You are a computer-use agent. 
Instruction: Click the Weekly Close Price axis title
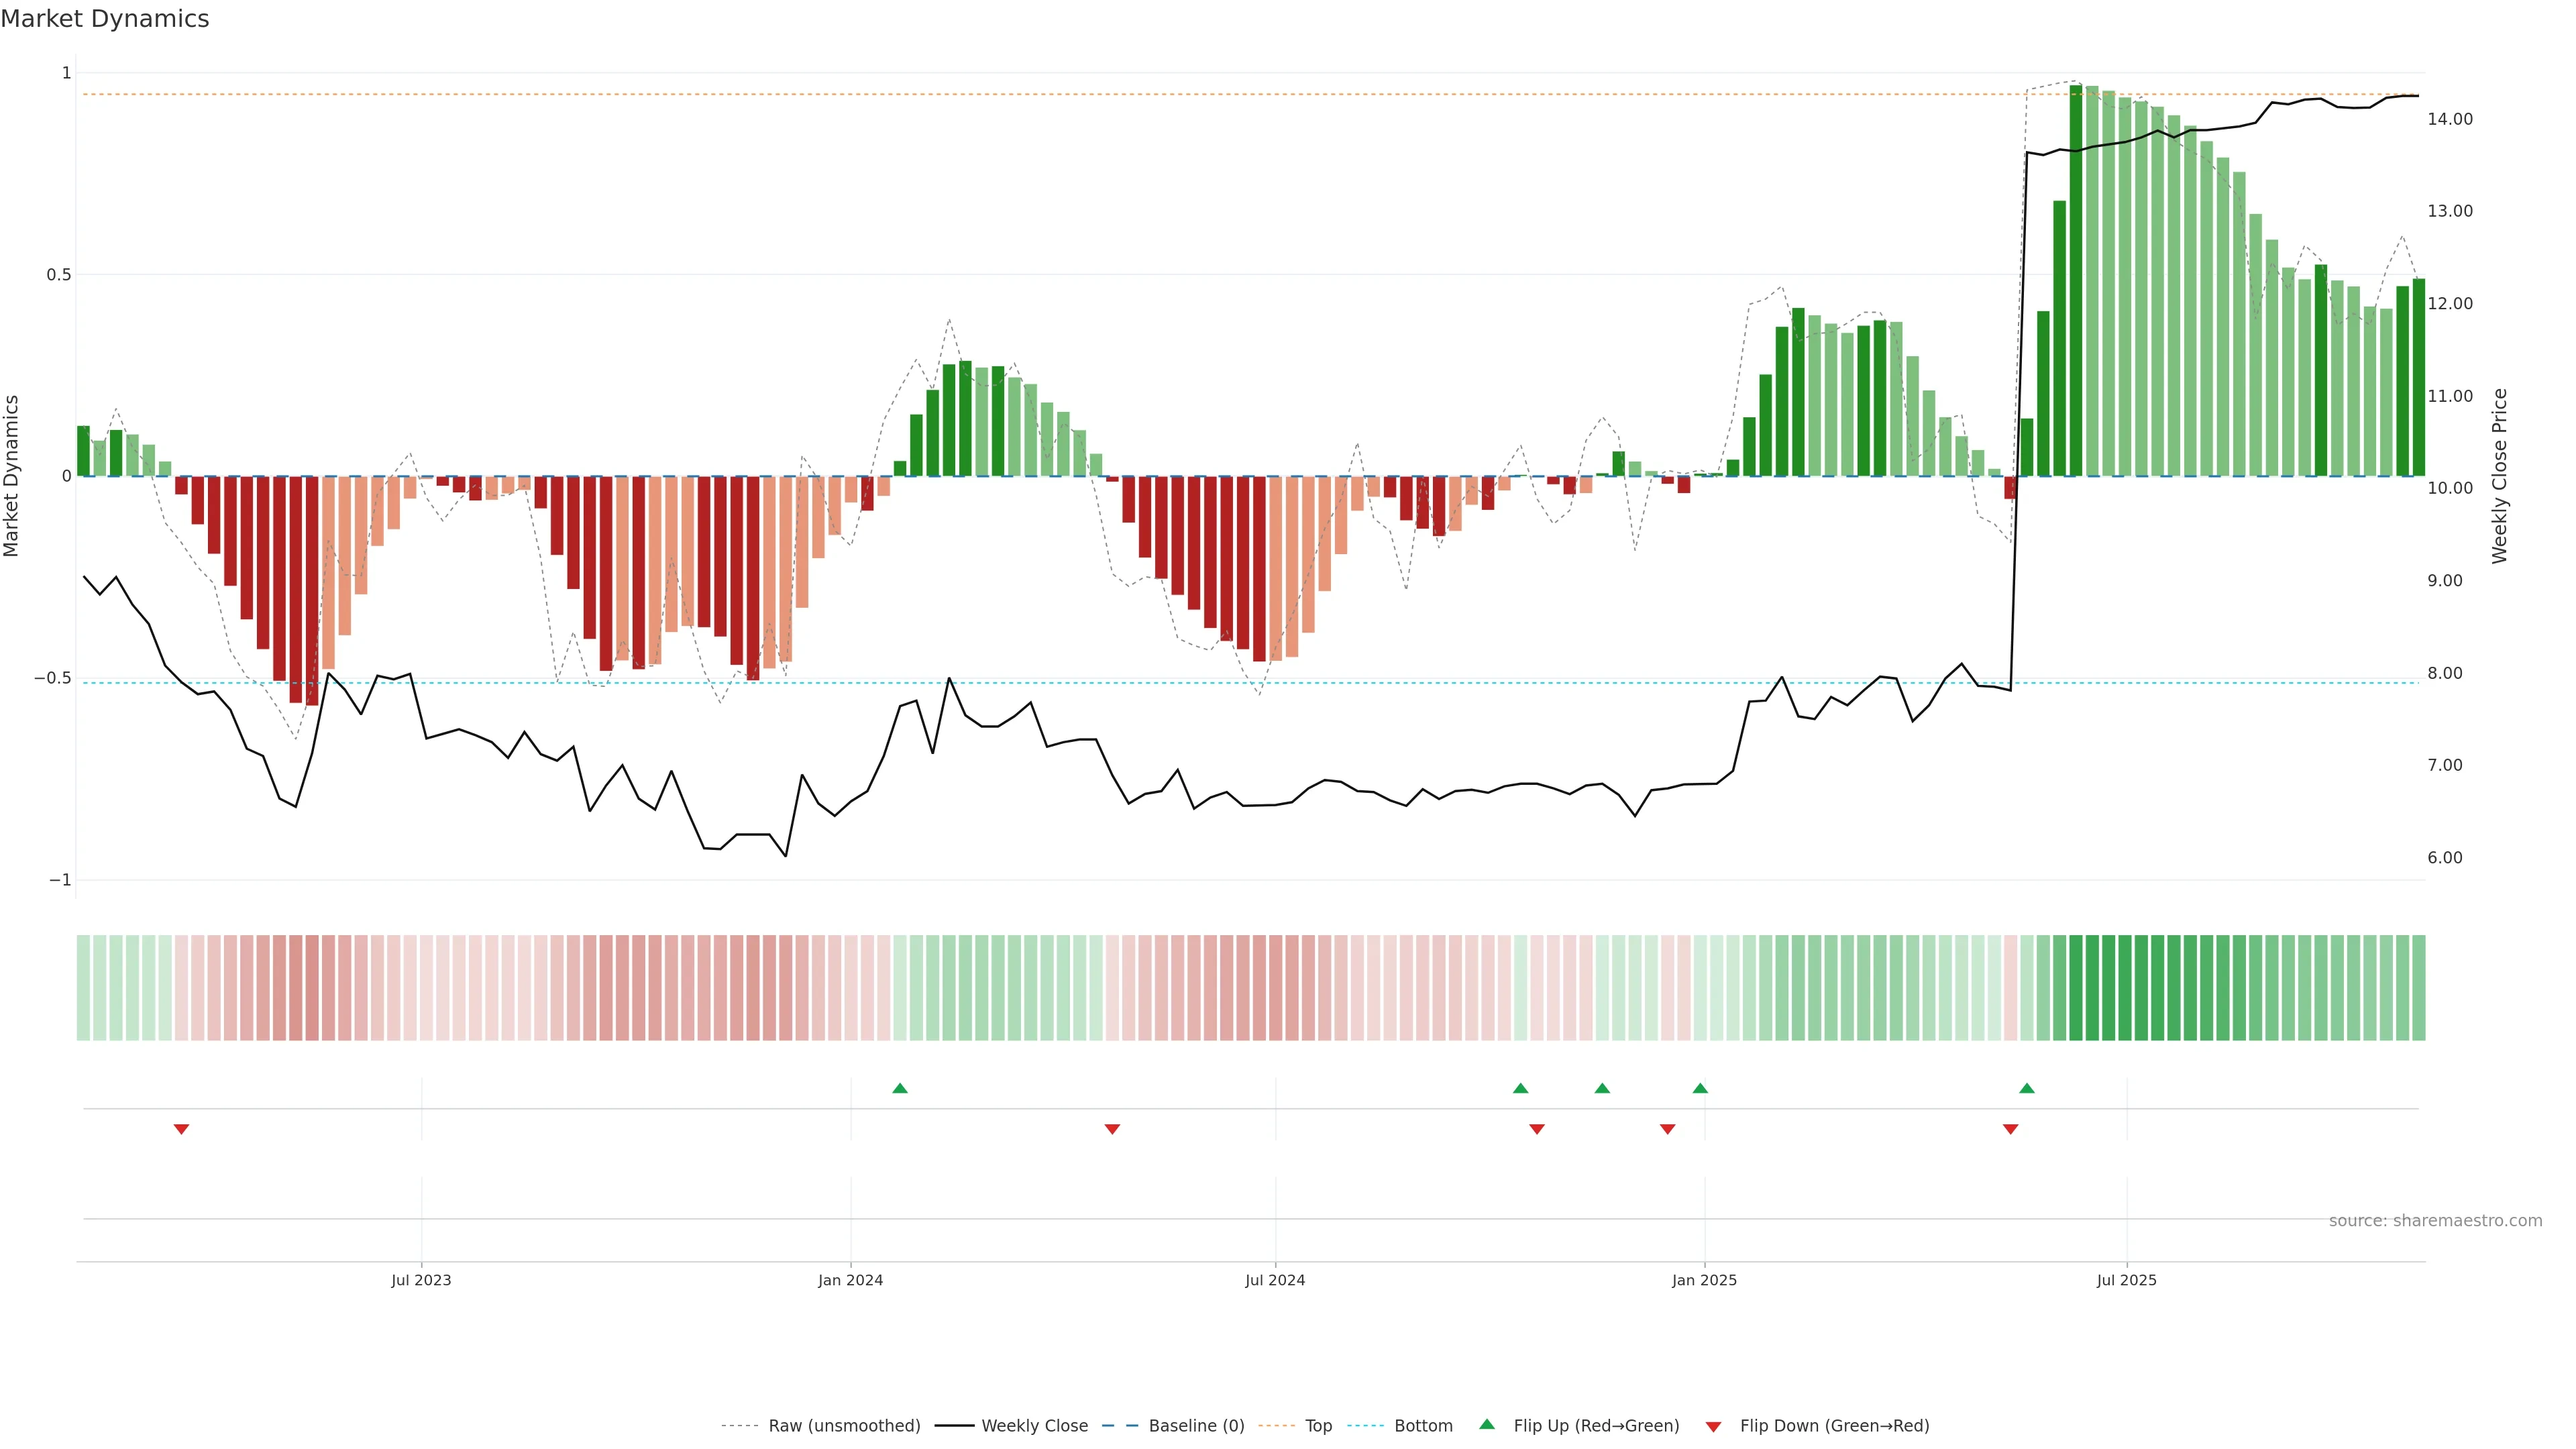tap(2500, 476)
